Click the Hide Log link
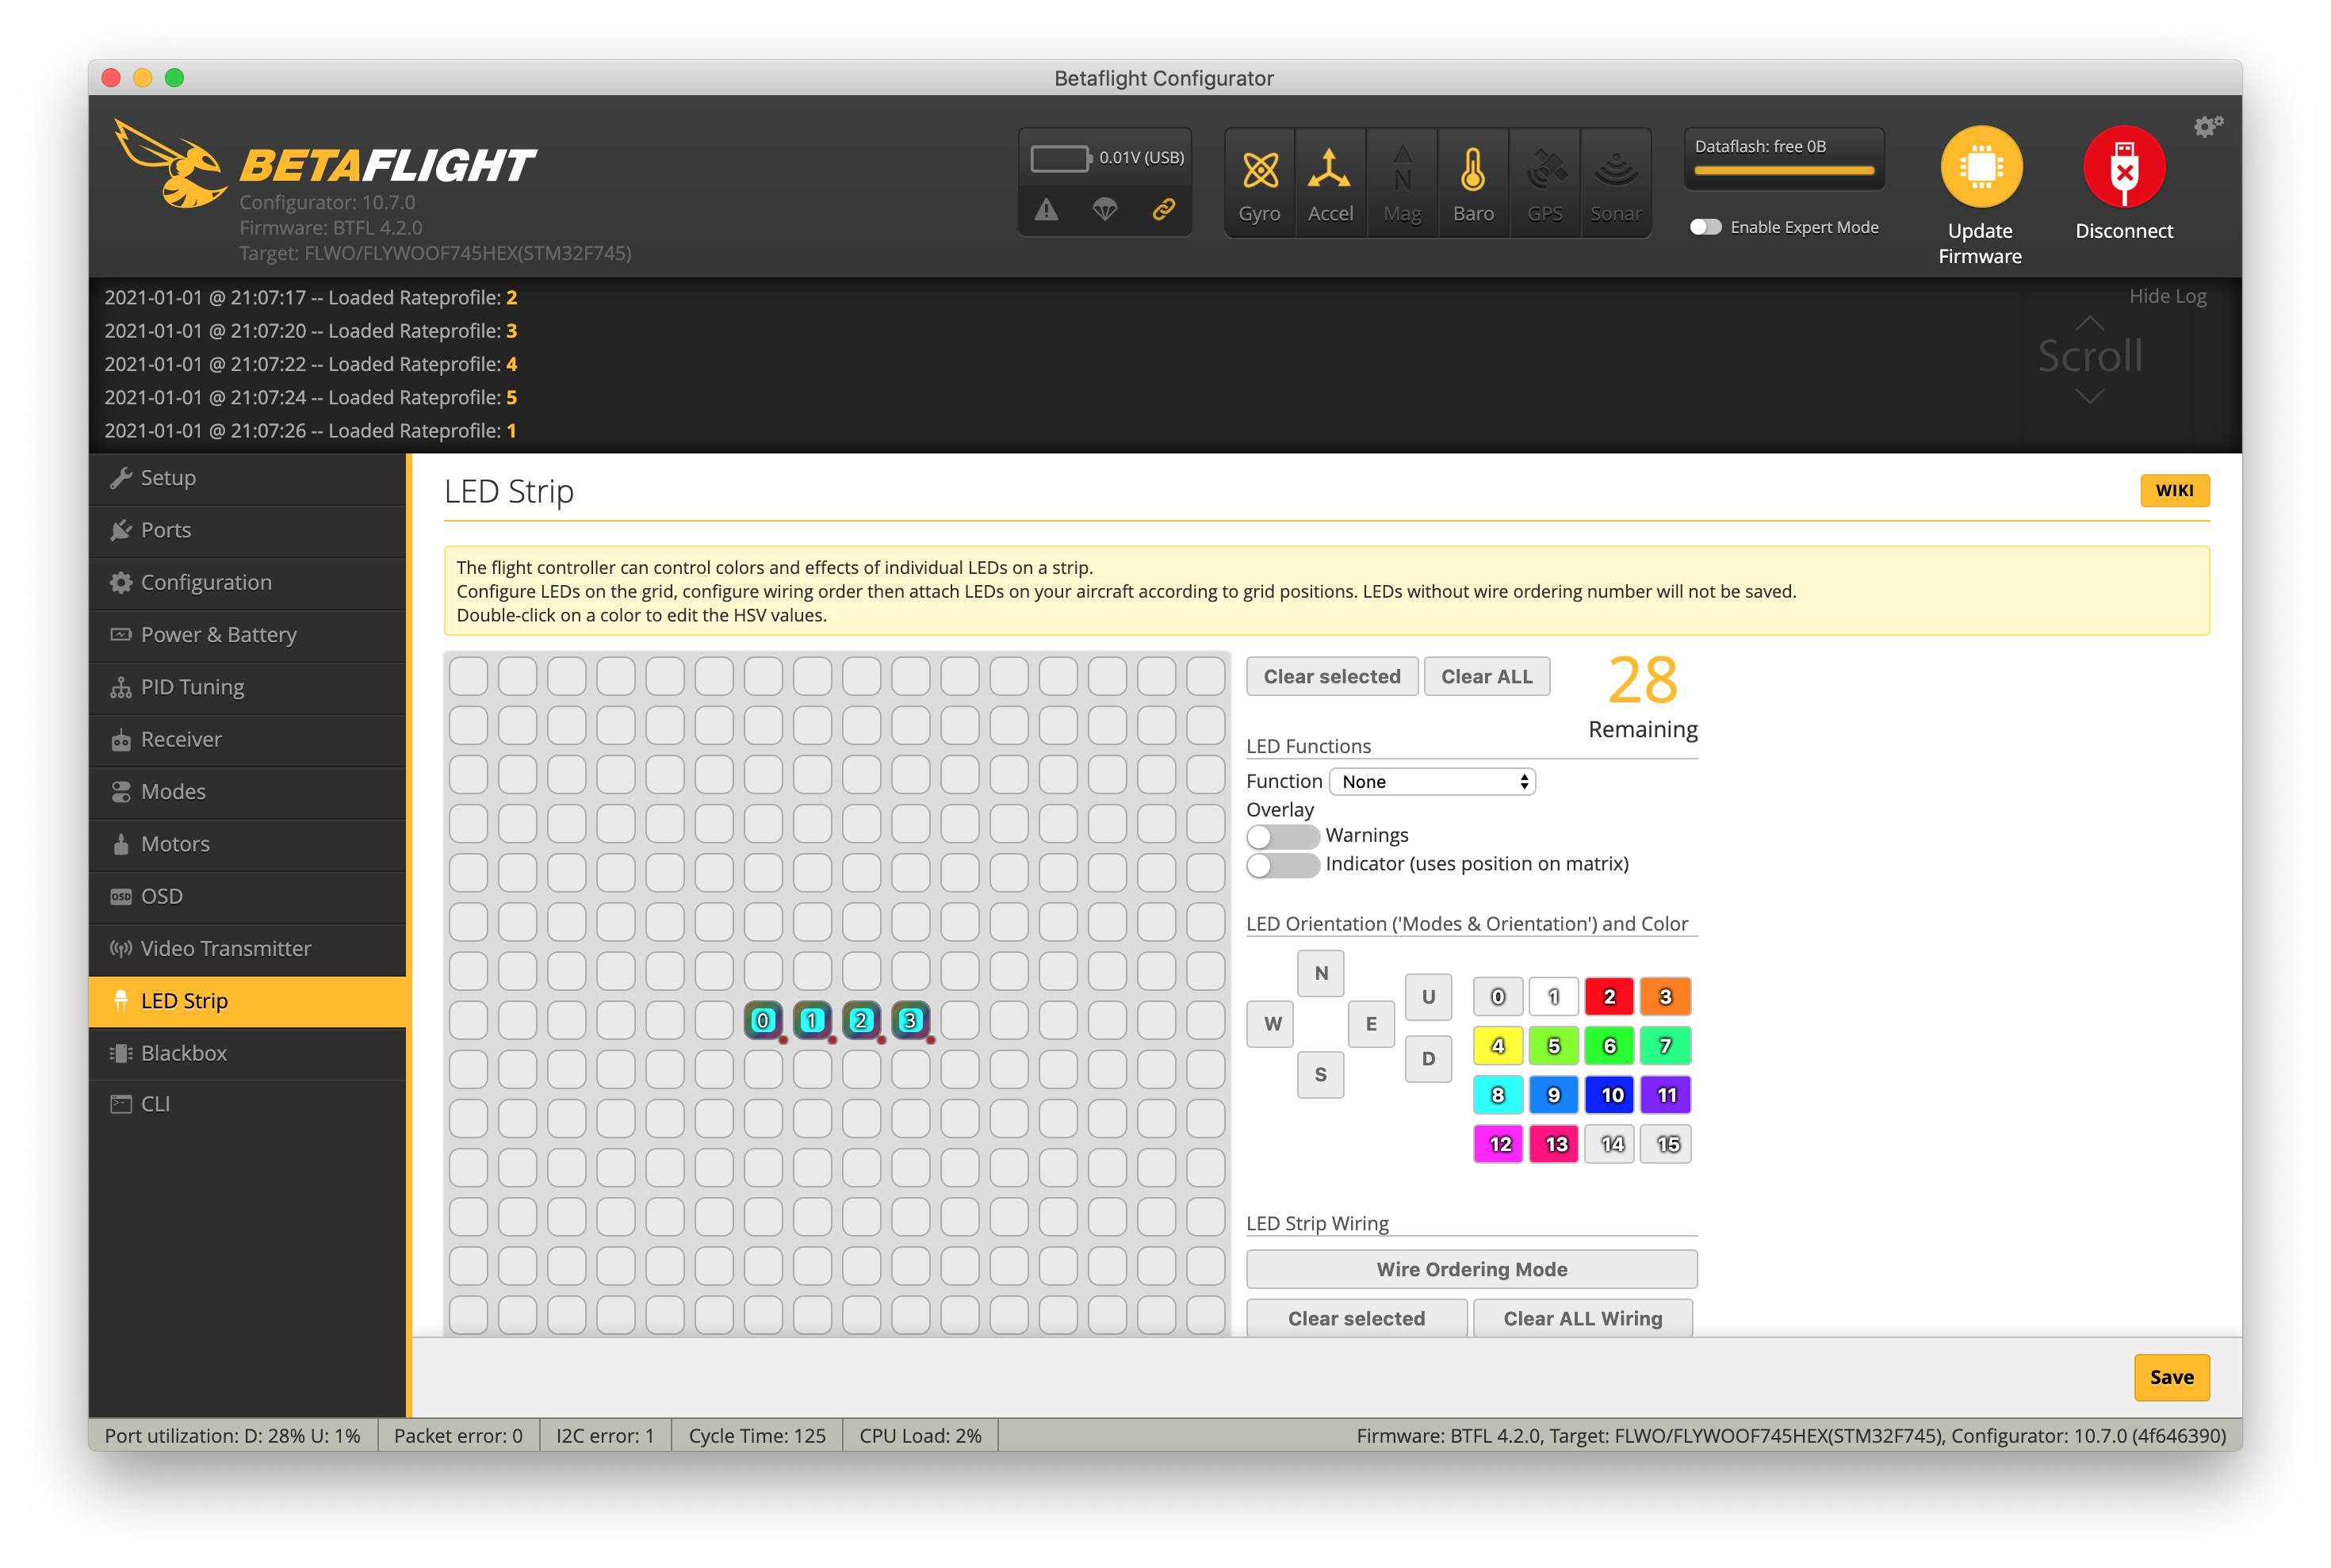This screenshot has height=1568, width=2331. 2167,296
